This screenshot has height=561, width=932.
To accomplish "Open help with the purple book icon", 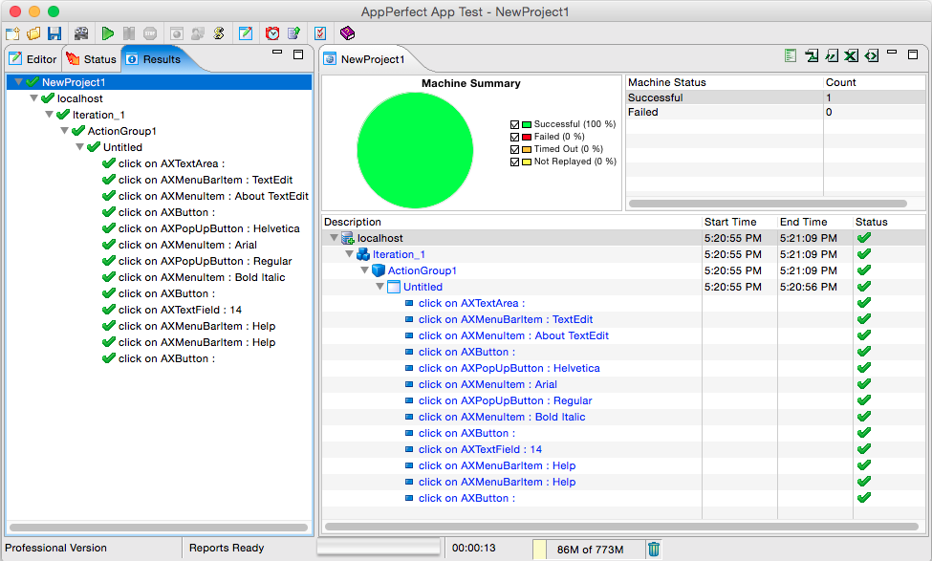I will [347, 33].
